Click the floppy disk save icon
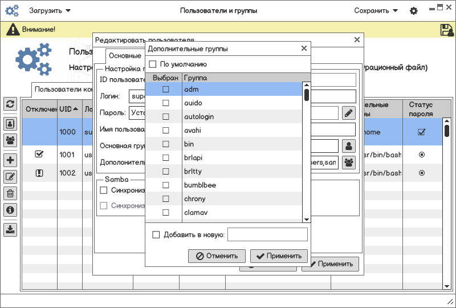 click(x=446, y=30)
